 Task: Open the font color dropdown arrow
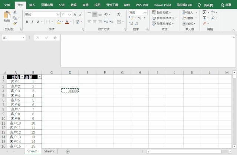71,22
